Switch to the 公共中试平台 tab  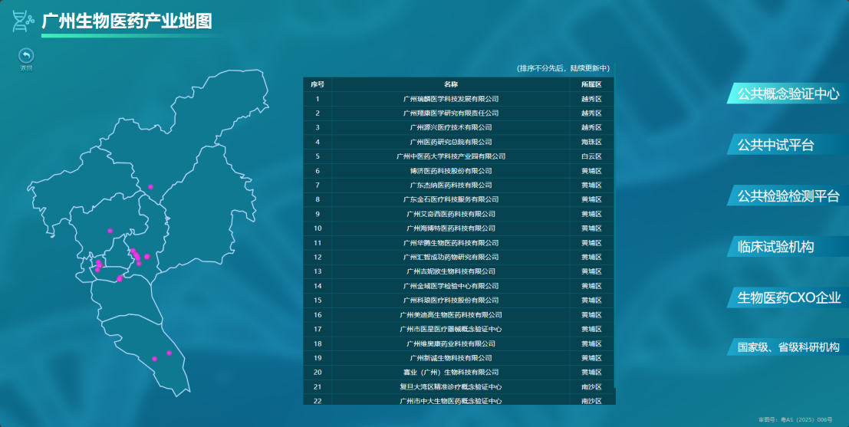(x=788, y=144)
